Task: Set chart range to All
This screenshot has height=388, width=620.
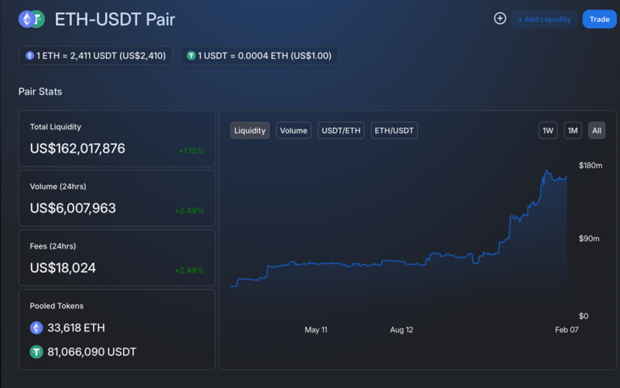Action: point(597,130)
